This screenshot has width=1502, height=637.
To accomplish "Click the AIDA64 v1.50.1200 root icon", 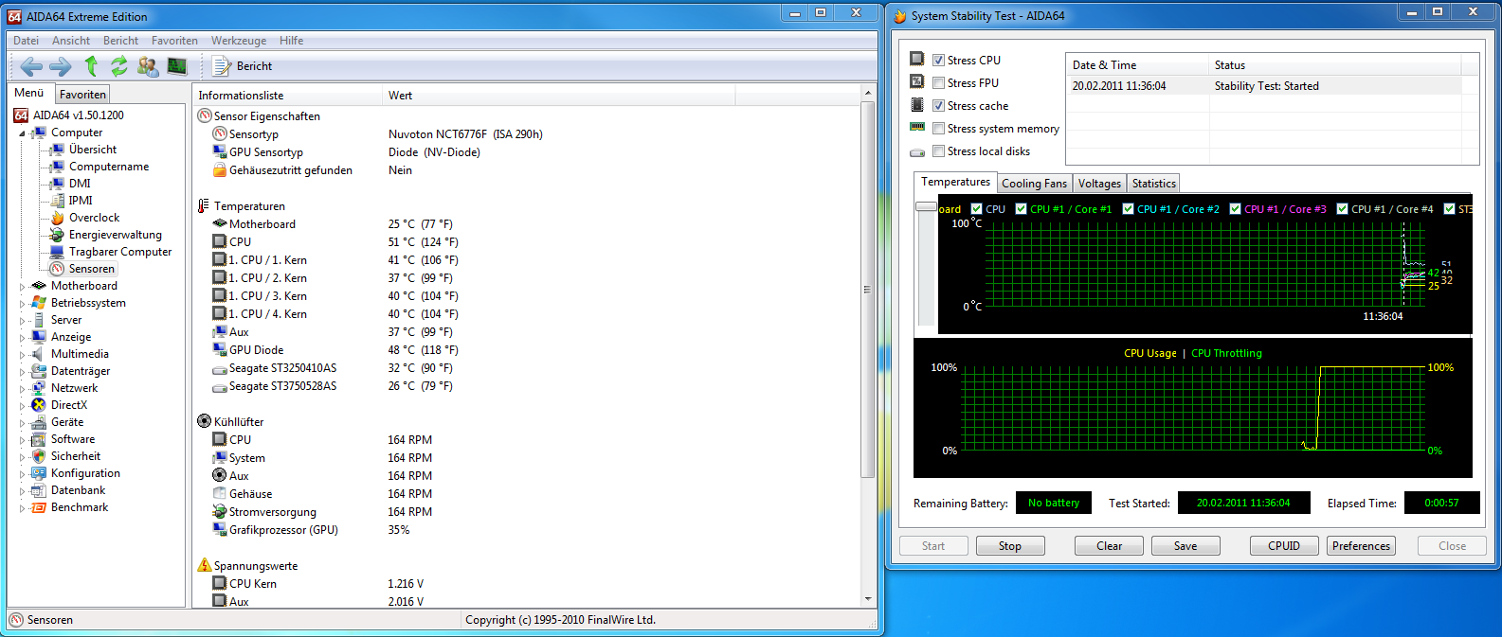I will point(21,115).
